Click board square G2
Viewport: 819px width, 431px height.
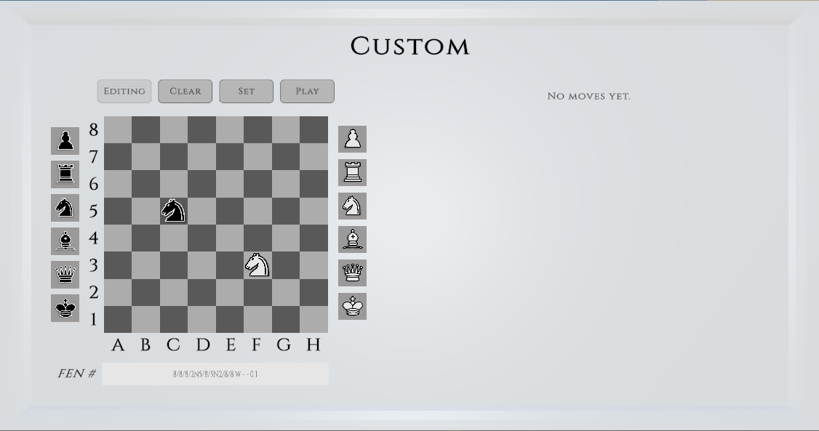pos(286,292)
